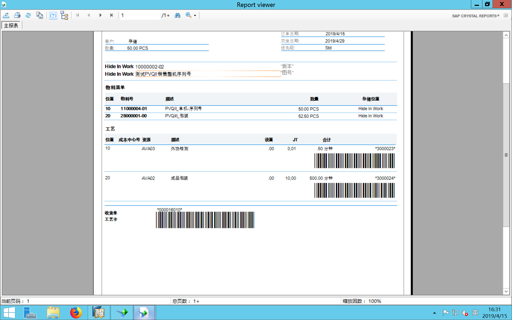The width and height of the screenshot is (512, 320).
Task: Click priority value Std
Action: coord(328,48)
